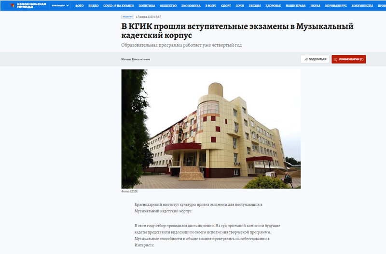Open the ПОЛИТИКА menu section
Image resolution: width=386 pixels, height=254 pixels.
(147, 6)
